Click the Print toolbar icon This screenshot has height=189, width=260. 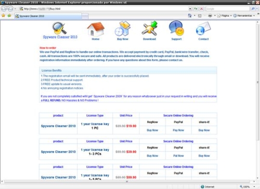(210, 16)
